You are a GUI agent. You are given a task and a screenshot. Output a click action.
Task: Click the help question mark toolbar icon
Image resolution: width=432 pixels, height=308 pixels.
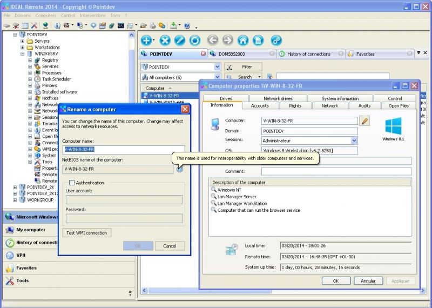187,25
